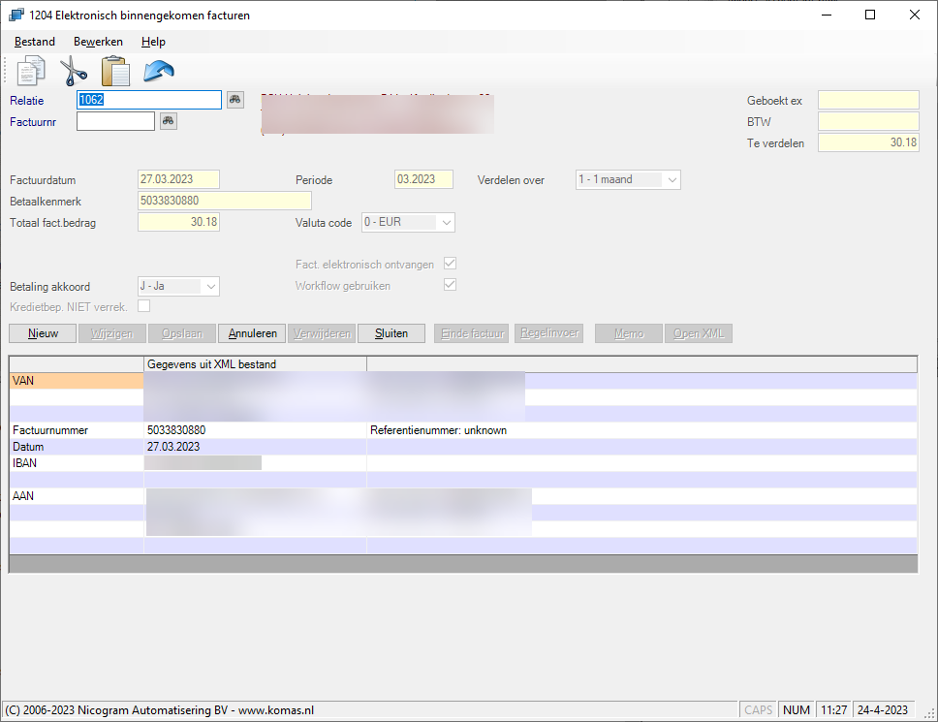Image resolution: width=938 pixels, height=722 pixels.
Task: Click the Betaalkenmerk field
Action: [225, 201]
